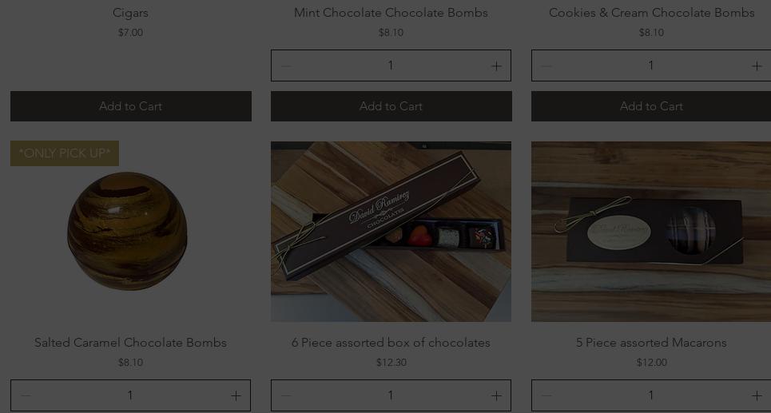Viewport: 771px width, 413px height.
Task: Open Mint Chocolate Chocolate Bombs product page
Action: (391, 13)
